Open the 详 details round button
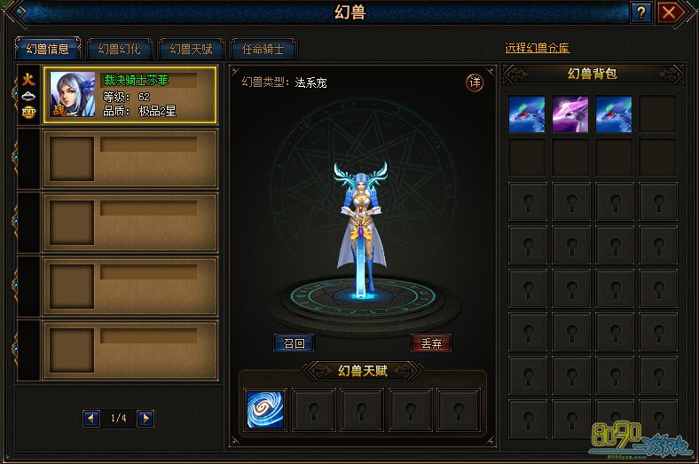 (x=475, y=83)
